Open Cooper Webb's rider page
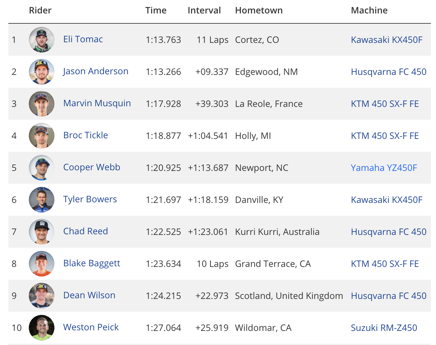436x345 pixels. click(x=92, y=167)
